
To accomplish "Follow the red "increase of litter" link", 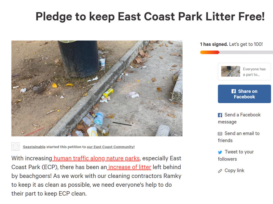I will click(x=130, y=167).
